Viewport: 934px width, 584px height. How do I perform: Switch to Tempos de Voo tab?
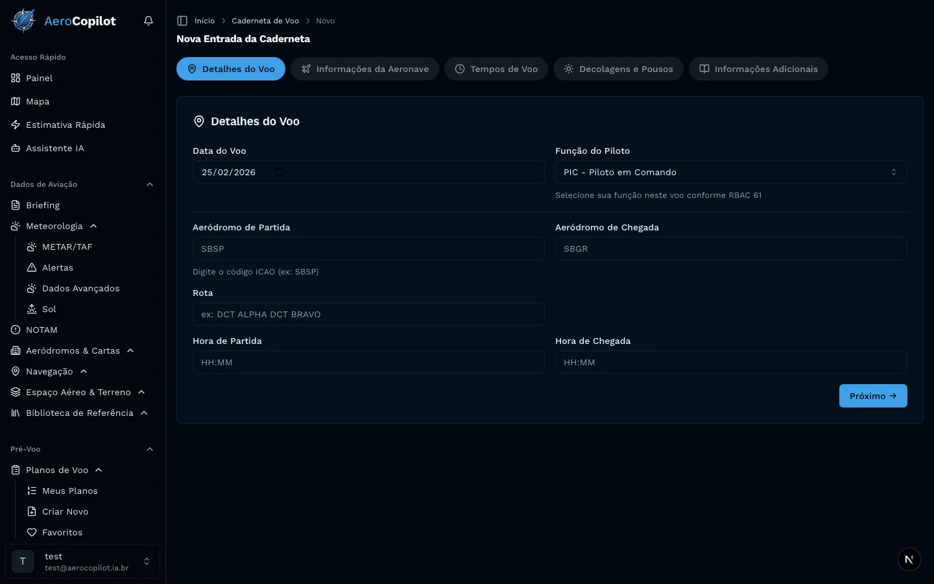pos(496,69)
